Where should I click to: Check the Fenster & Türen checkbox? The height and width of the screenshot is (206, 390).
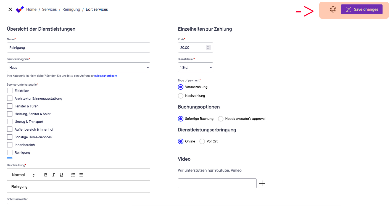pyautogui.click(x=10, y=106)
